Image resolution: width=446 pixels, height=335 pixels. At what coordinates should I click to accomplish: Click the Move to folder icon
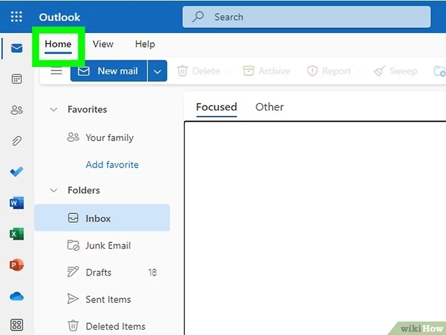440,71
